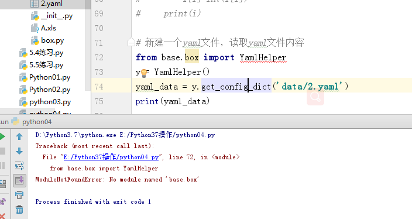Click the up arrow stack trace icon
Viewport: 412px width, 219px height.
tap(19, 136)
